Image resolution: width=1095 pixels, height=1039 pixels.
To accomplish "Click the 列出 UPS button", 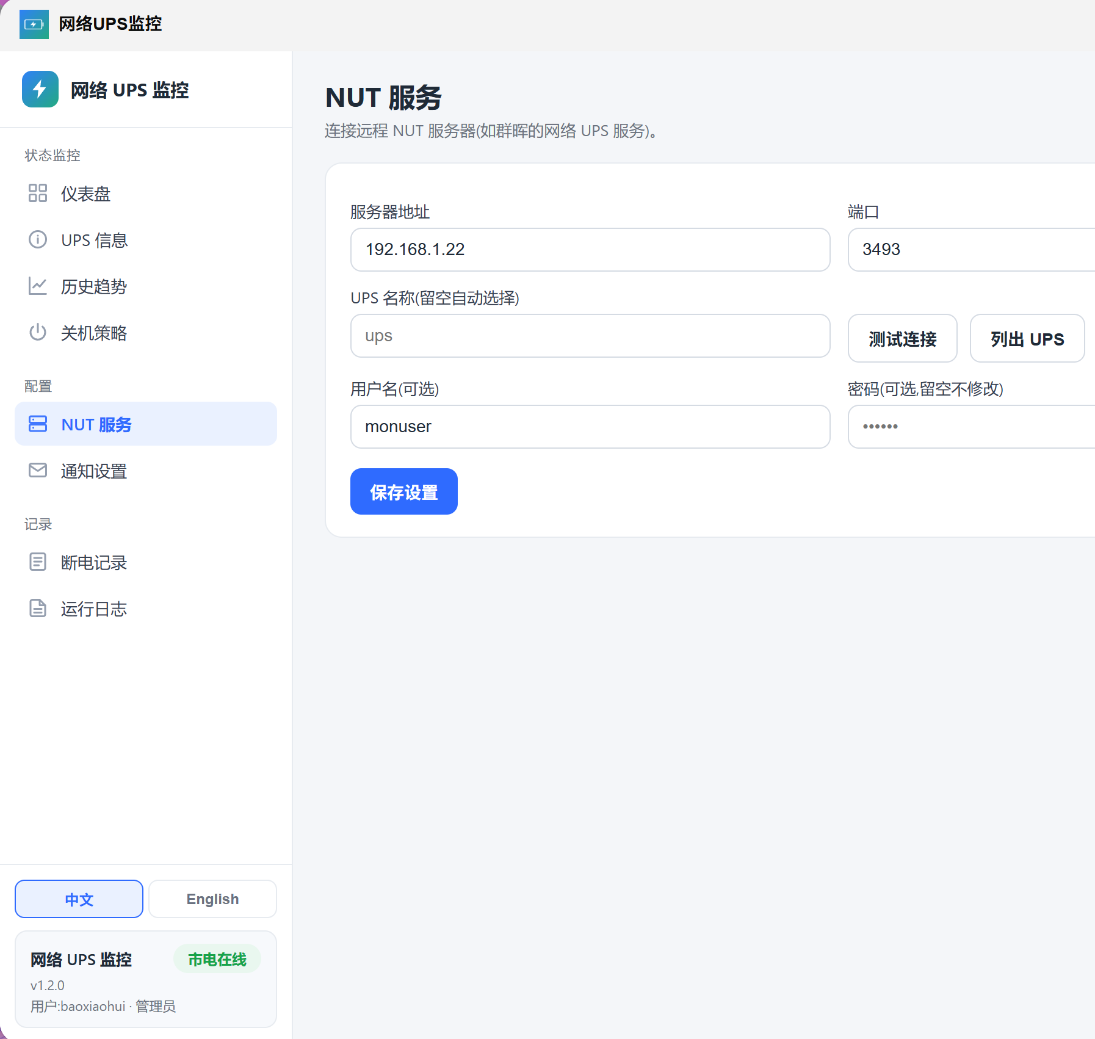I will (x=1027, y=338).
